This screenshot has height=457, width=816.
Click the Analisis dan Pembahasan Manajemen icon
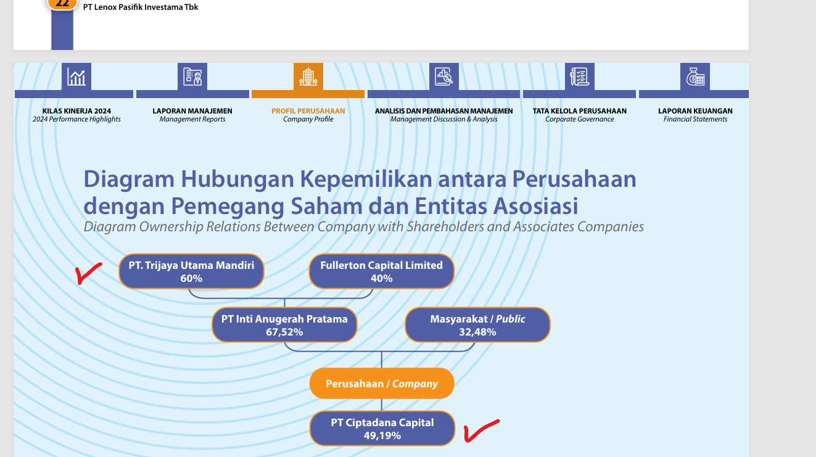click(x=443, y=77)
